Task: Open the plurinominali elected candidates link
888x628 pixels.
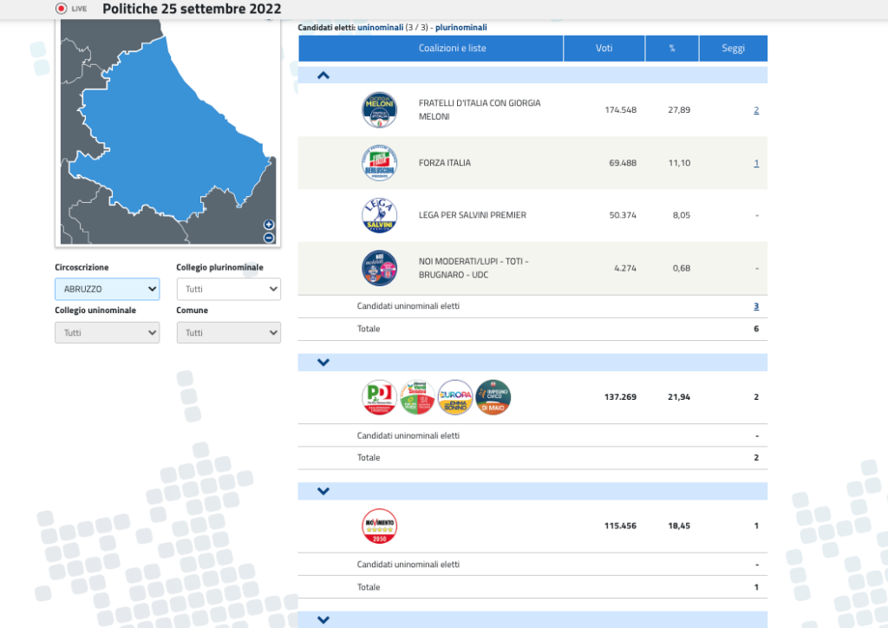Action: click(x=461, y=27)
